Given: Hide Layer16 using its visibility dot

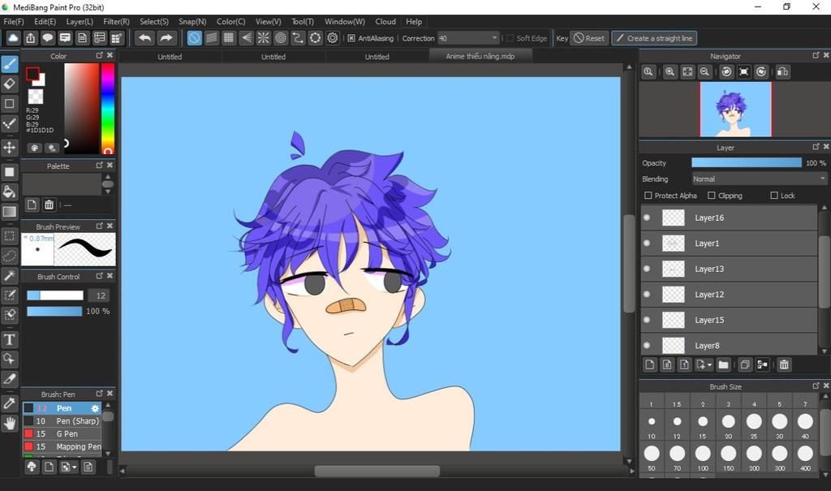Looking at the screenshot, I should pyautogui.click(x=647, y=218).
